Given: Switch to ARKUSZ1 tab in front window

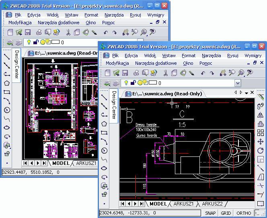Looking at the screenshot, I should tap(183, 204).
